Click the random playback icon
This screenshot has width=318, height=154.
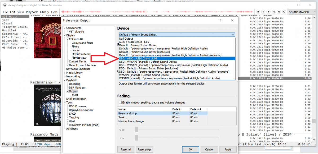point(284,12)
